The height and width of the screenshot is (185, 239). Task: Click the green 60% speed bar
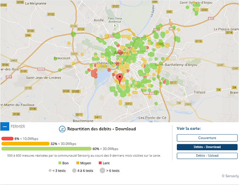click(46, 149)
